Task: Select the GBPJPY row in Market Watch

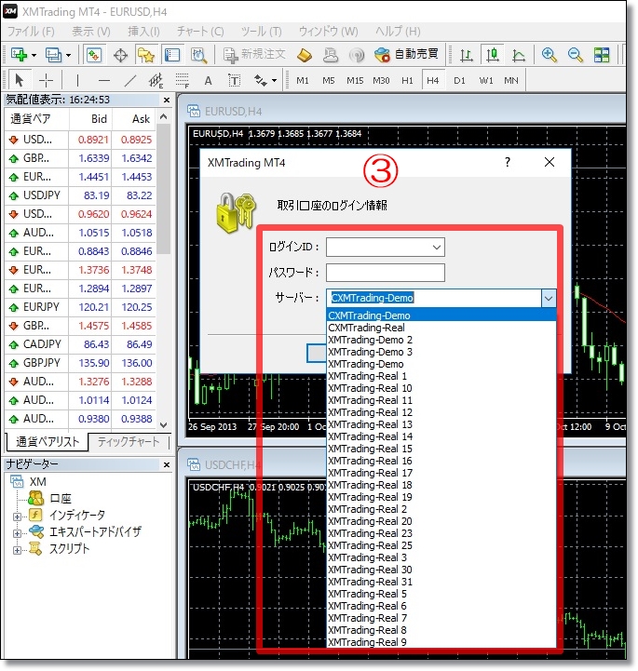Action: (x=80, y=363)
